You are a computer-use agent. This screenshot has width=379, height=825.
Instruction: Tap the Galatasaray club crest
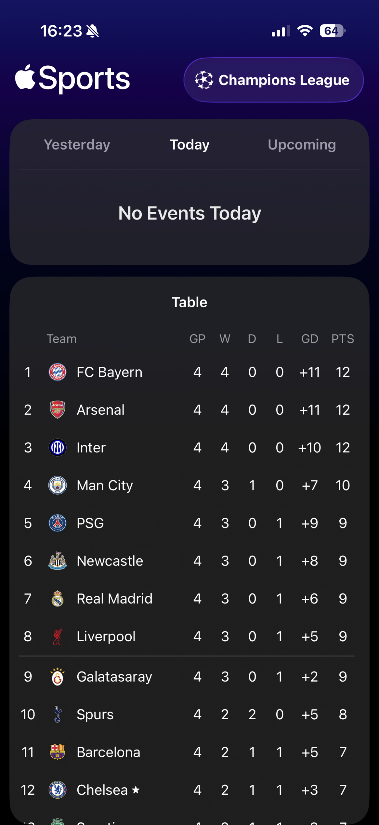pyautogui.click(x=57, y=677)
